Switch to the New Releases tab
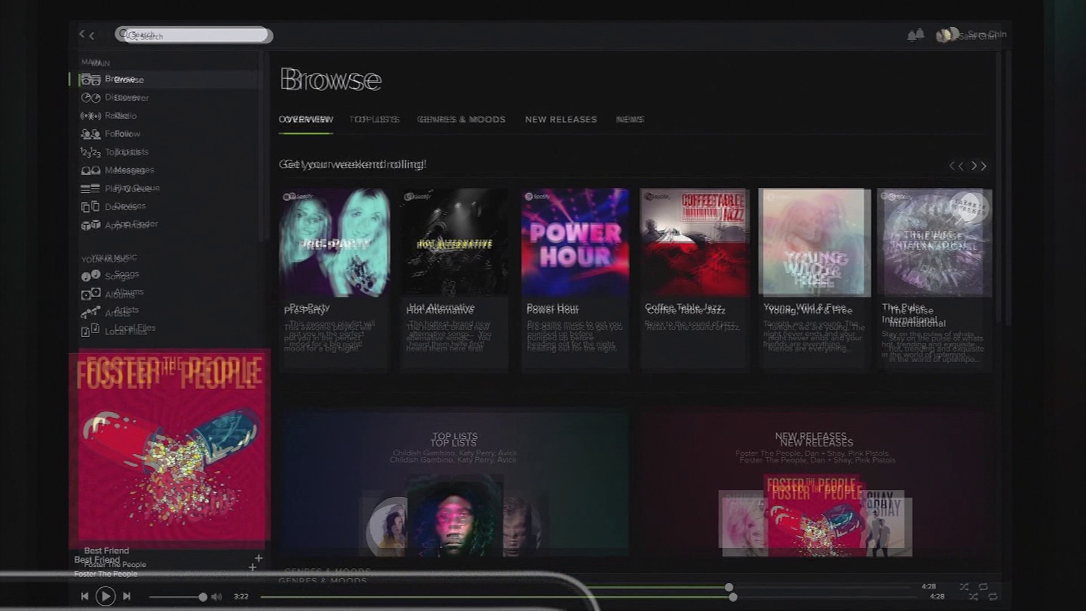The height and width of the screenshot is (611, 1086). click(561, 119)
